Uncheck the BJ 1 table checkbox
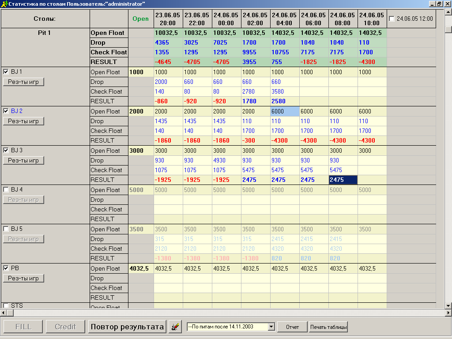The image size is (452, 339). pos(6,72)
